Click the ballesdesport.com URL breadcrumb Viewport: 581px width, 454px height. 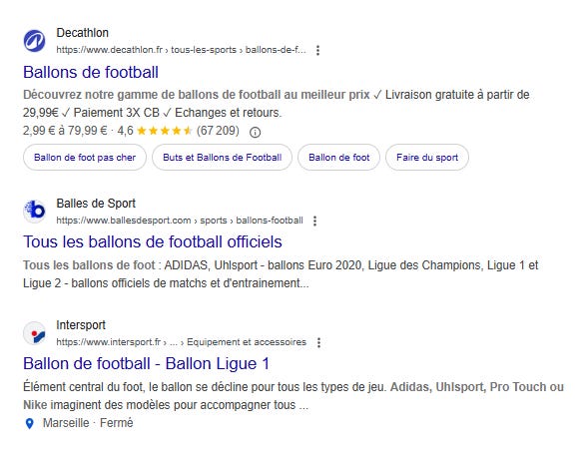[180, 221]
